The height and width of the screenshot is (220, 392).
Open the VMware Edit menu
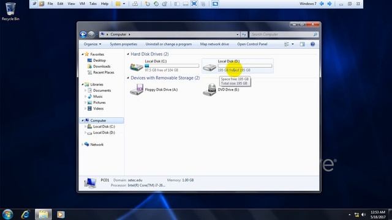[60, 4]
